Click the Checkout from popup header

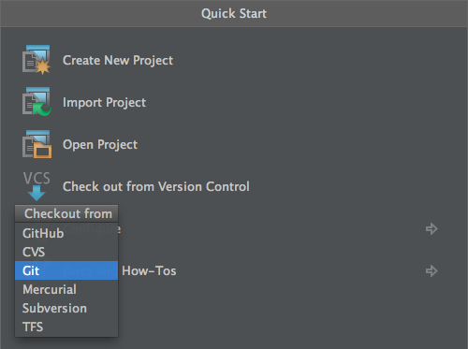coord(66,213)
